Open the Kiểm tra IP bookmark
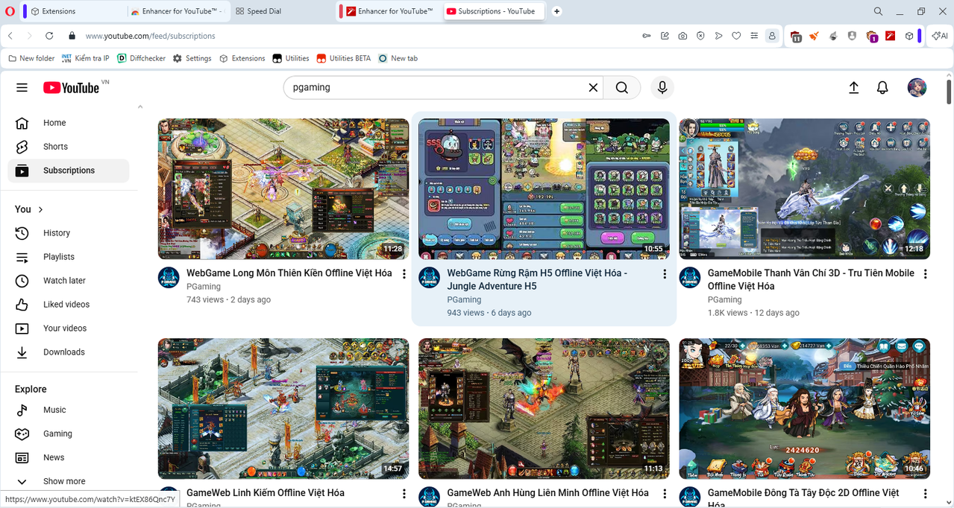This screenshot has width=954, height=508. pyautogui.click(x=85, y=58)
